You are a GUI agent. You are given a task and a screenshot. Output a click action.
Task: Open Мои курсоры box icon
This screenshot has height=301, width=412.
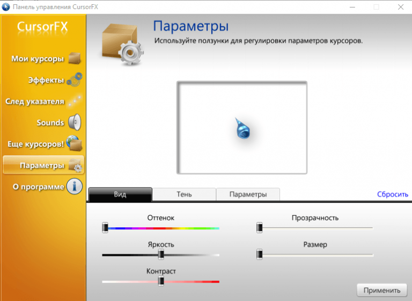(74, 58)
